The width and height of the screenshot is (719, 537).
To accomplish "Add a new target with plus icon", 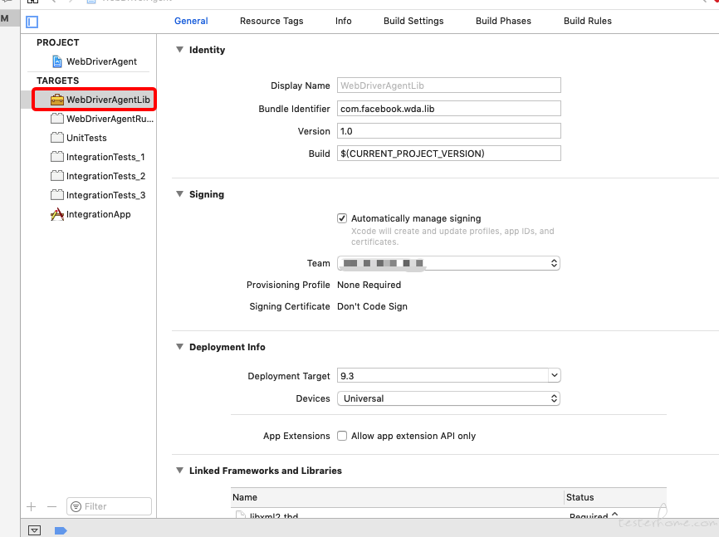I will tap(32, 507).
